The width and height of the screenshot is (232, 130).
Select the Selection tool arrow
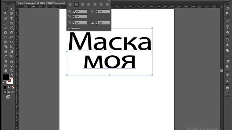point(5,9)
